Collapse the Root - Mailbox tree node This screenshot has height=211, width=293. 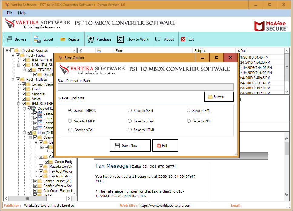click(13, 80)
